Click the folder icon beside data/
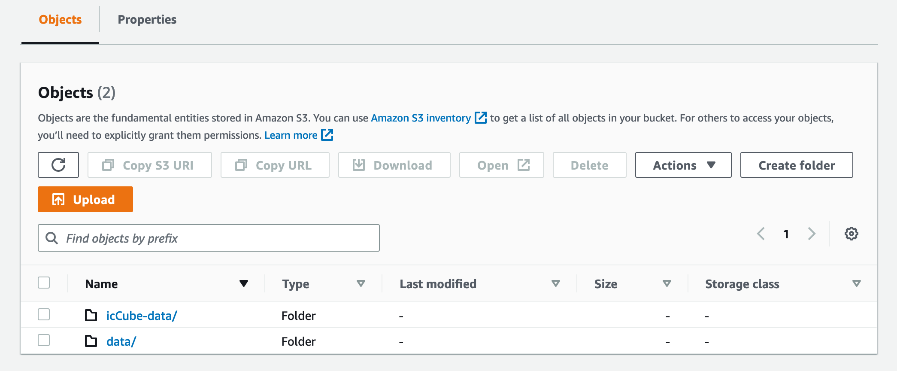 [91, 341]
